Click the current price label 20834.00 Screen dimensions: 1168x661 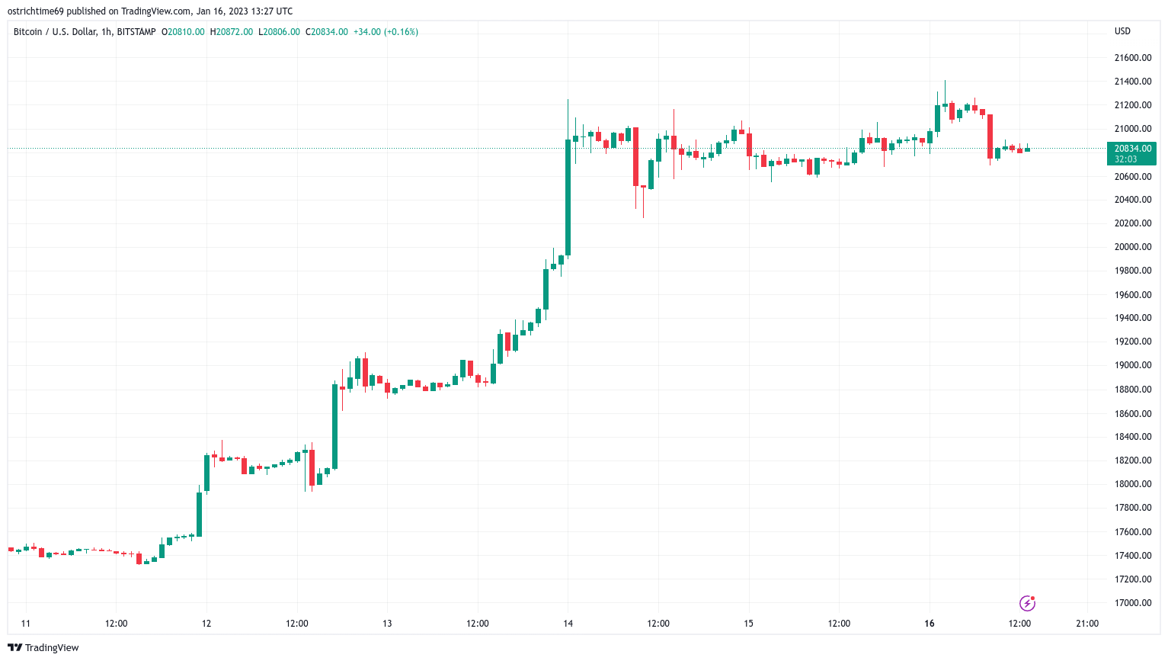(x=1133, y=149)
